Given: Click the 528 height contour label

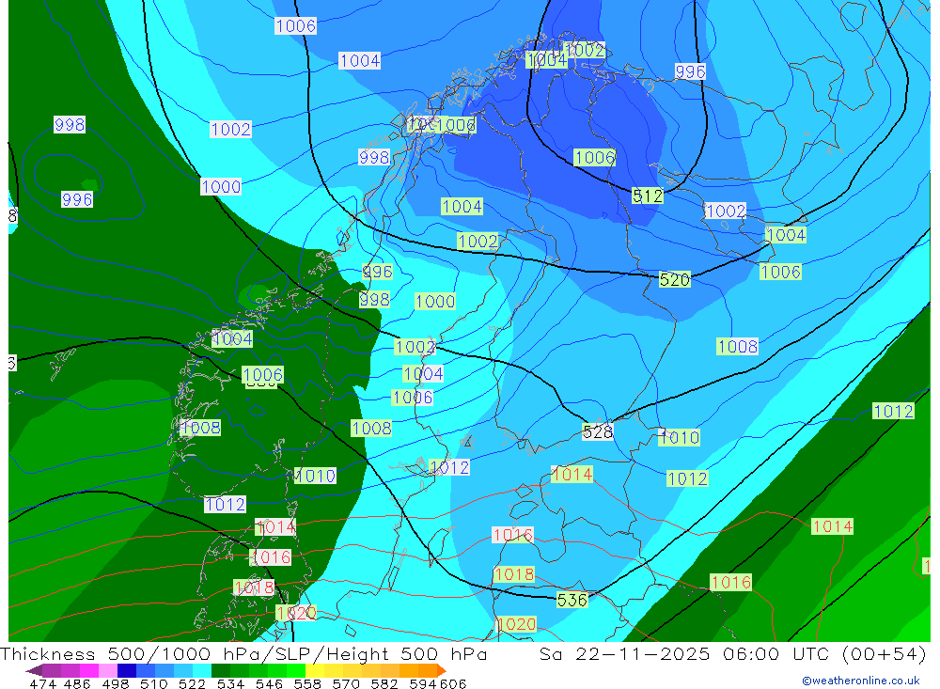Looking at the screenshot, I should [x=598, y=431].
